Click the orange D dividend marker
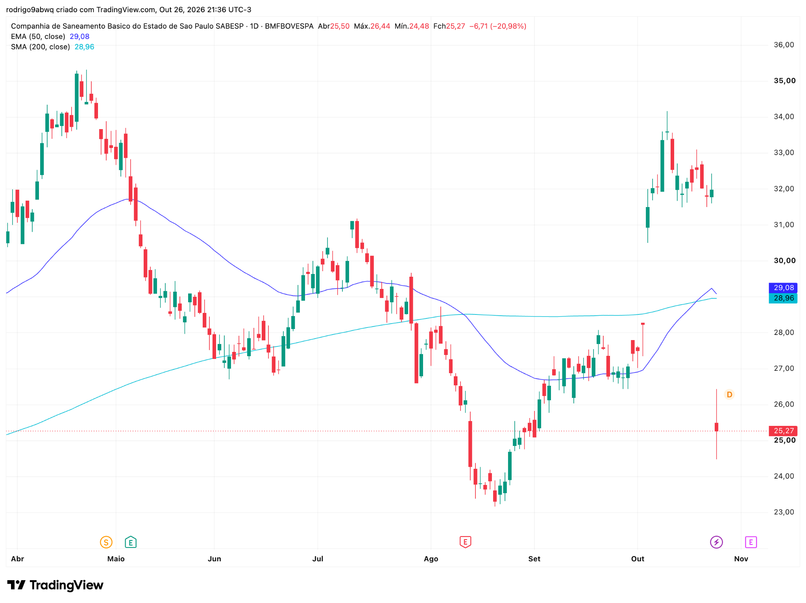The image size is (806, 603). 729,394
